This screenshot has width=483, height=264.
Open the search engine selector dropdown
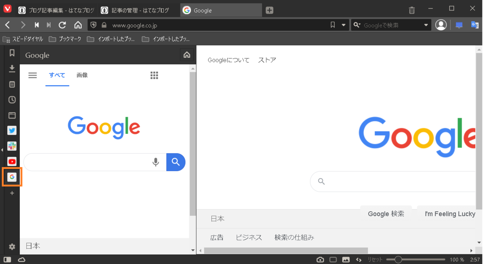tap(357, 25)
